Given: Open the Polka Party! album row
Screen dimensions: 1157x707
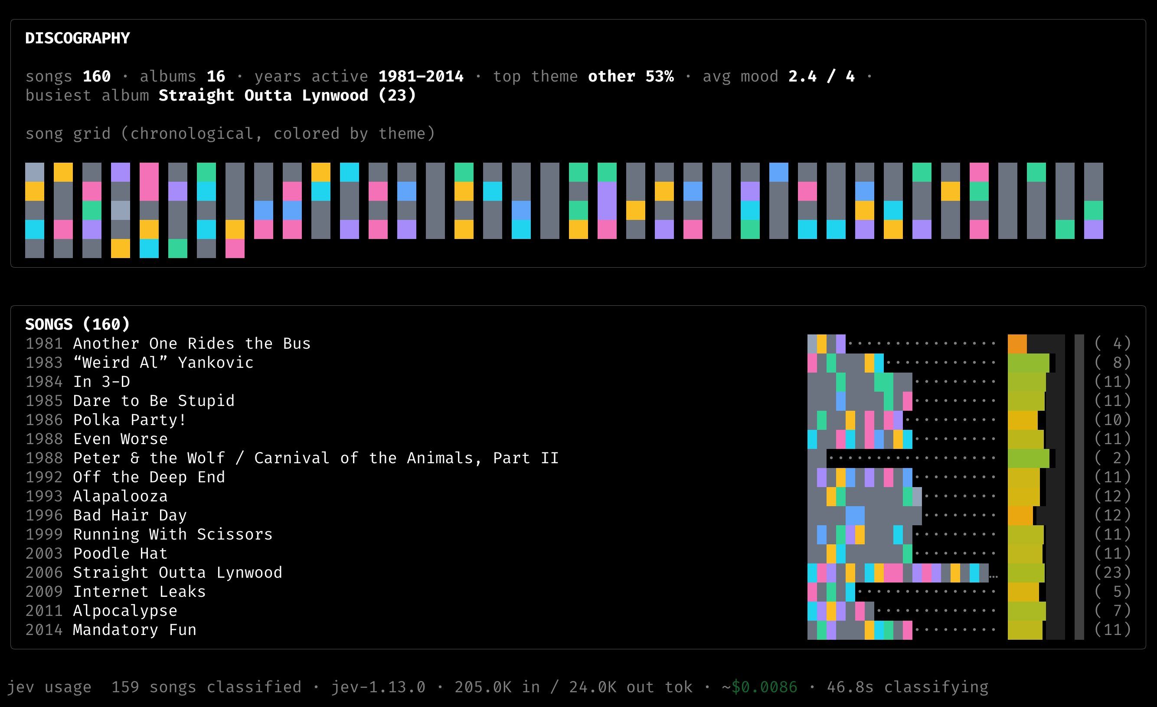Looking at the screenshot, I should (578, 420).
